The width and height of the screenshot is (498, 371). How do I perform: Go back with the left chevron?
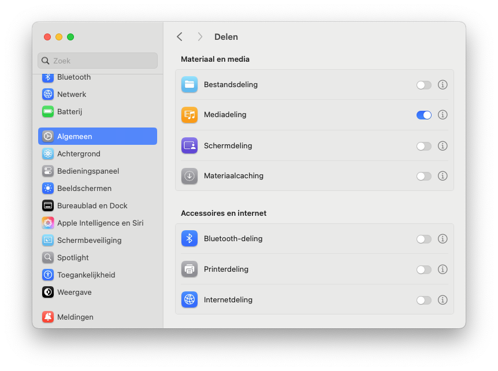click(180, 37)
